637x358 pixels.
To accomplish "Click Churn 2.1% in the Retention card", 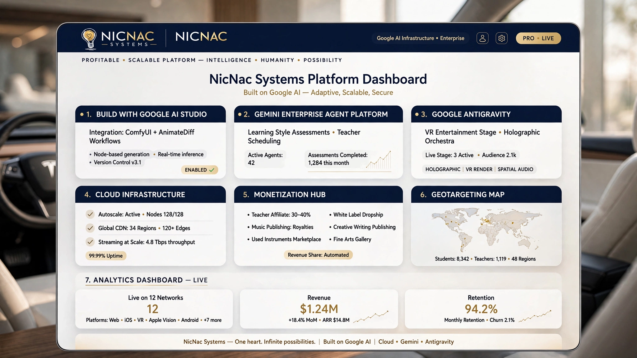I will (502, 320).
